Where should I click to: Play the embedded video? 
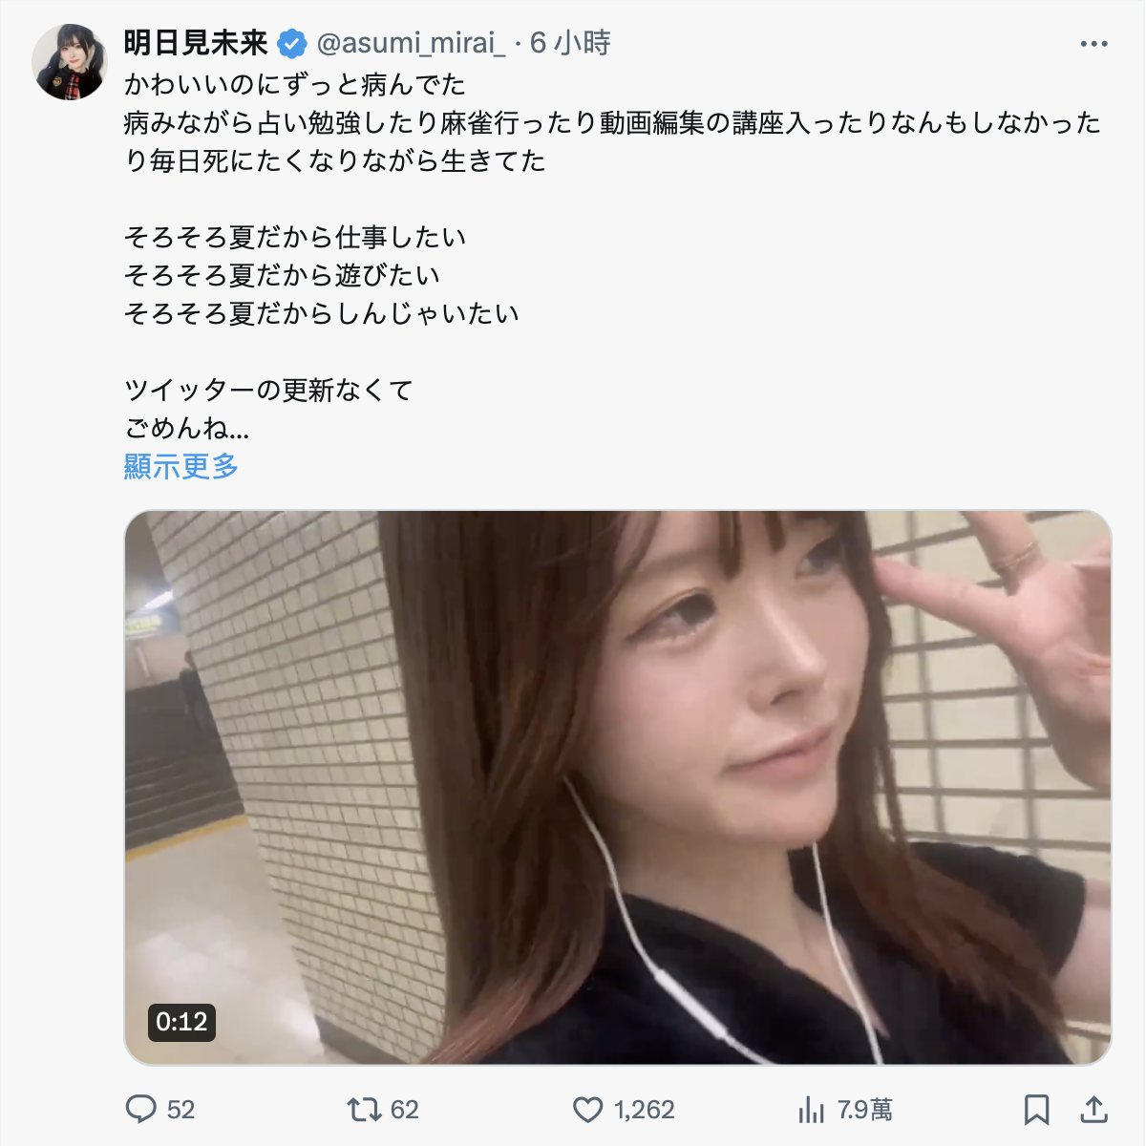(x=618, y=787)
